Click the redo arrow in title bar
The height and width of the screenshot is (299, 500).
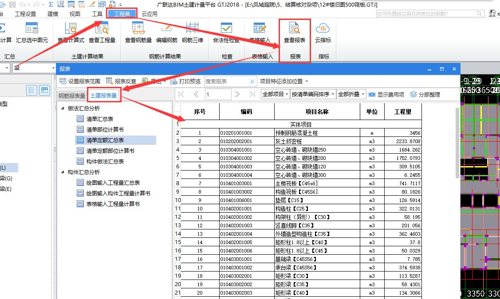click(x=36, y=4)
